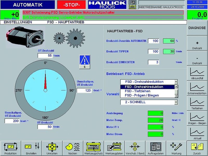Select the Extremreduktion curve preset
The height and width of the screenshot is (156, 208).
tap(197, 88)
